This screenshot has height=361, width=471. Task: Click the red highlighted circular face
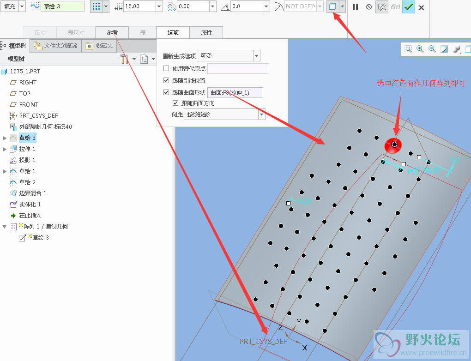[x=394, y=144]
